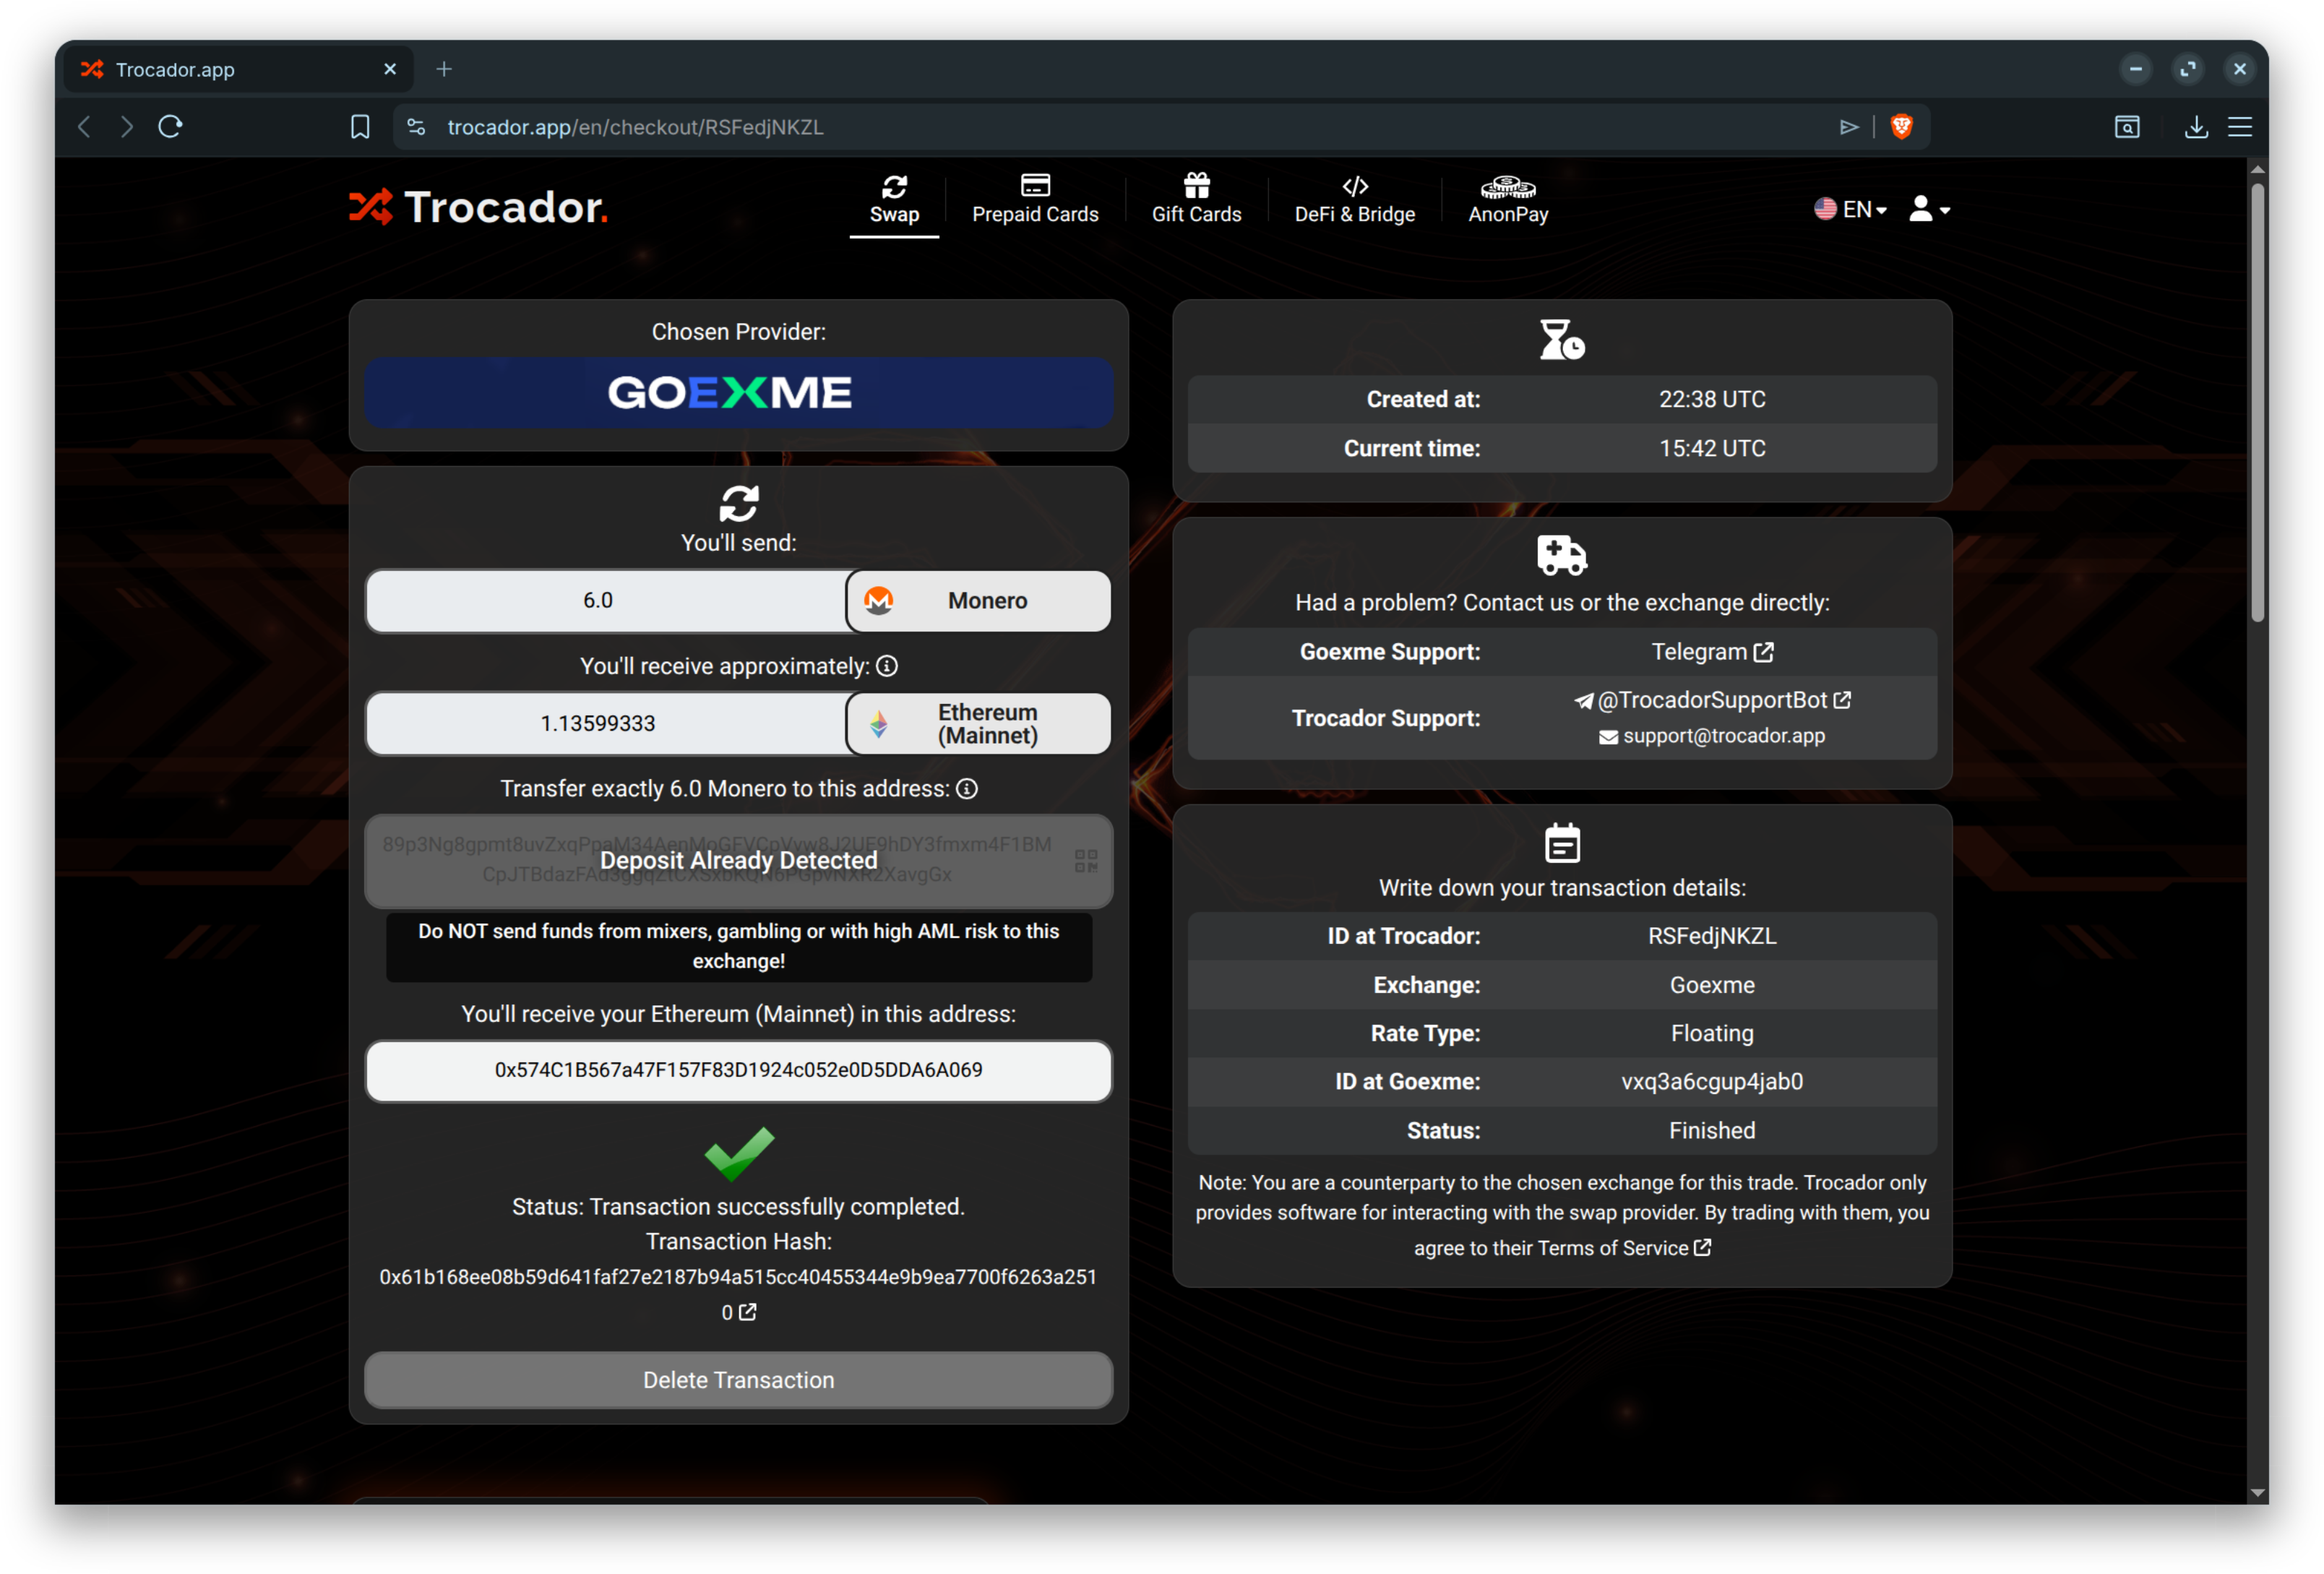Click the Delete Transaction button
Screen dimensions: 2324x1574
click(738, 1380)
